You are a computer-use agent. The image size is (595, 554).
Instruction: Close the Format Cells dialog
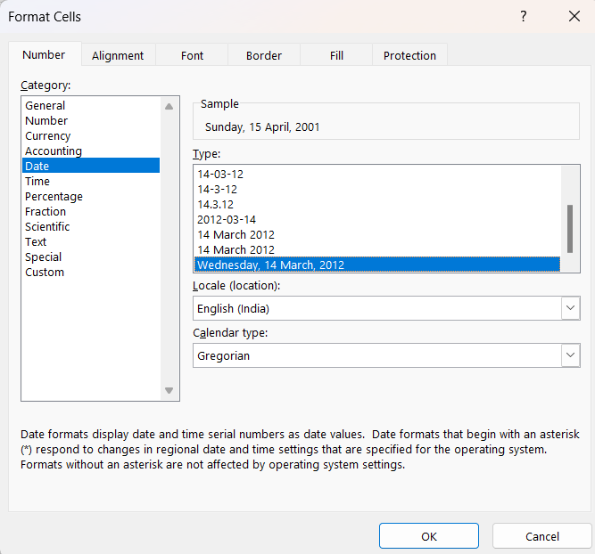pyautogui.click(x=574, y=16)
